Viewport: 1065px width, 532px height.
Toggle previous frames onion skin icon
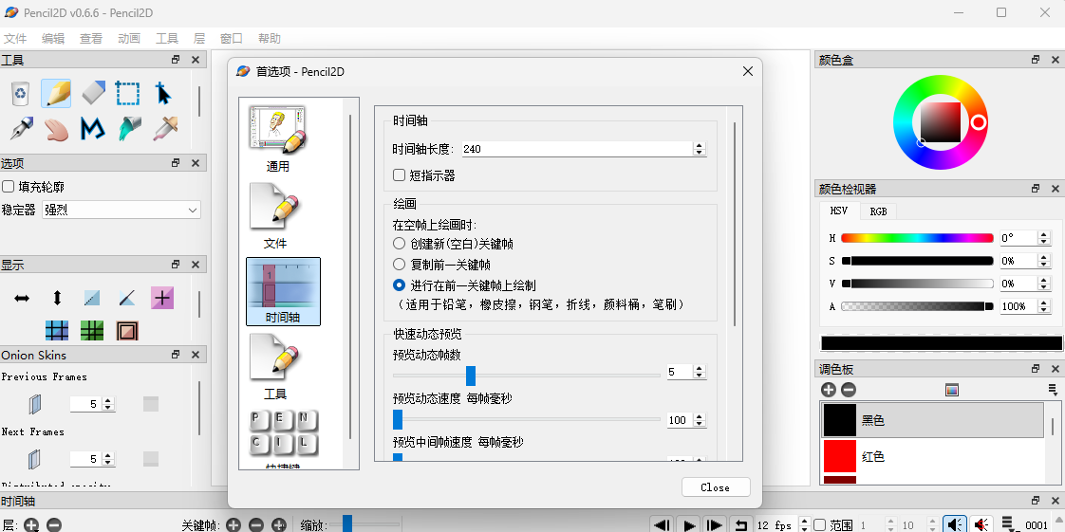[x=34, y=404]
